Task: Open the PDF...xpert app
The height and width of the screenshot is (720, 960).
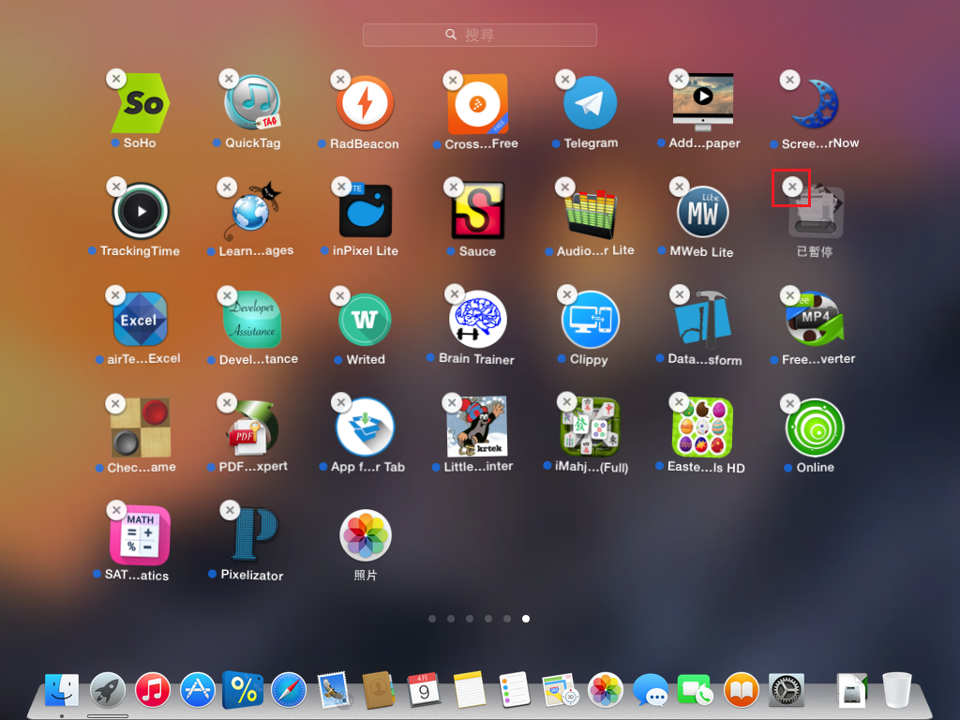Action: [x=252, y=427]
